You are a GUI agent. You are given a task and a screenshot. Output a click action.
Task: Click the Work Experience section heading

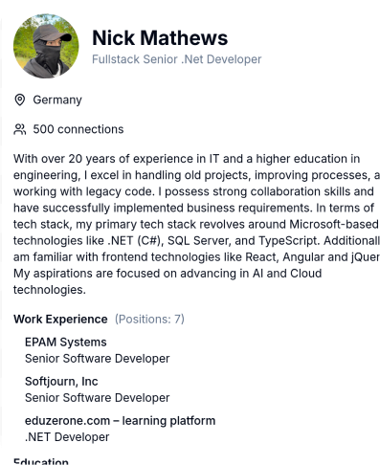pos(60,320)
